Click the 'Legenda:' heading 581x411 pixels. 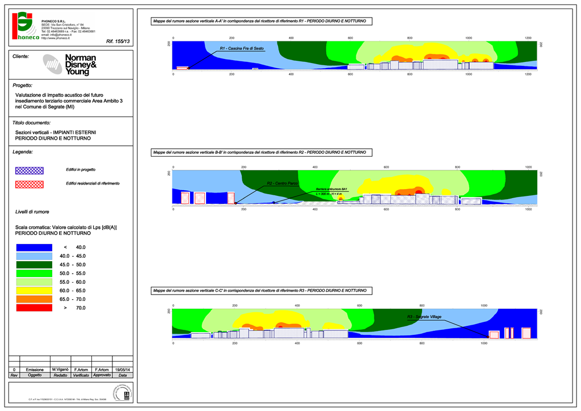(23, 152)
